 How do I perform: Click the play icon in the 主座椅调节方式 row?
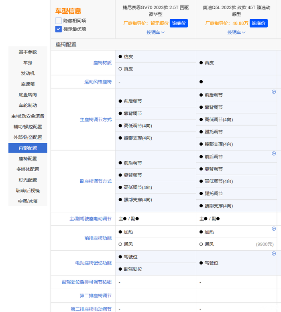[x=274, y=92]
